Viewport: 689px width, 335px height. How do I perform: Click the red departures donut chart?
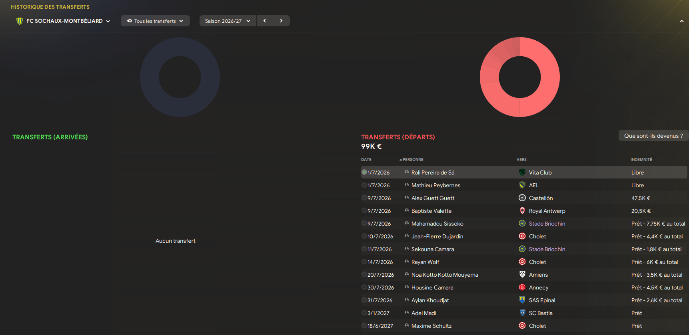click(520, 77)
